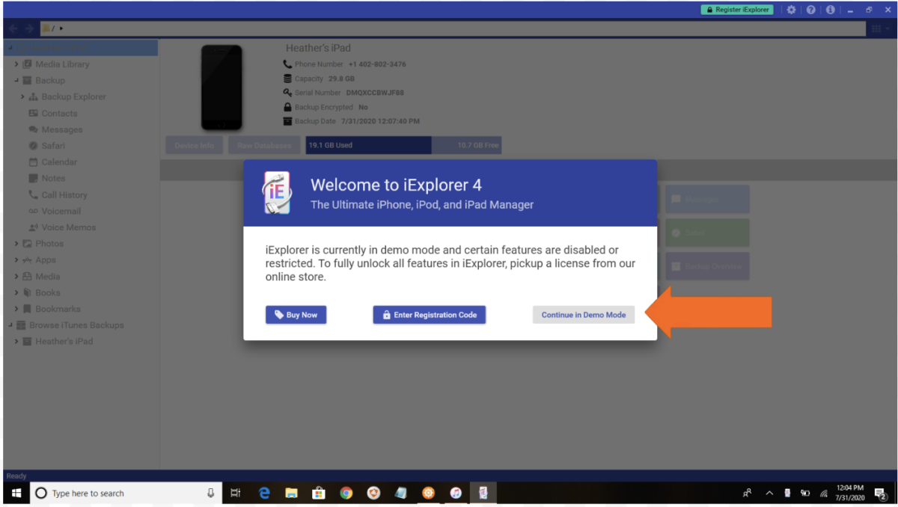Click the question mark help icon

(x=811, y=10)
